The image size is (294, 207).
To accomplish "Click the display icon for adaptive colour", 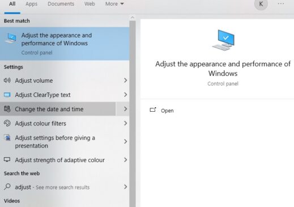I will point(7,159).
